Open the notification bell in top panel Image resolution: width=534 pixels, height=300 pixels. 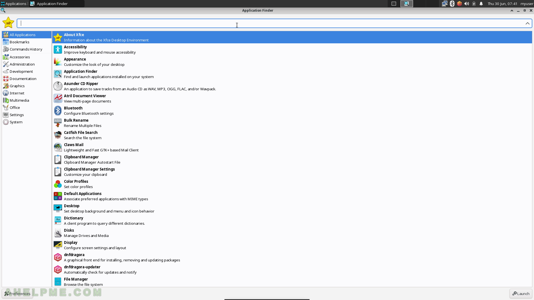481,4
